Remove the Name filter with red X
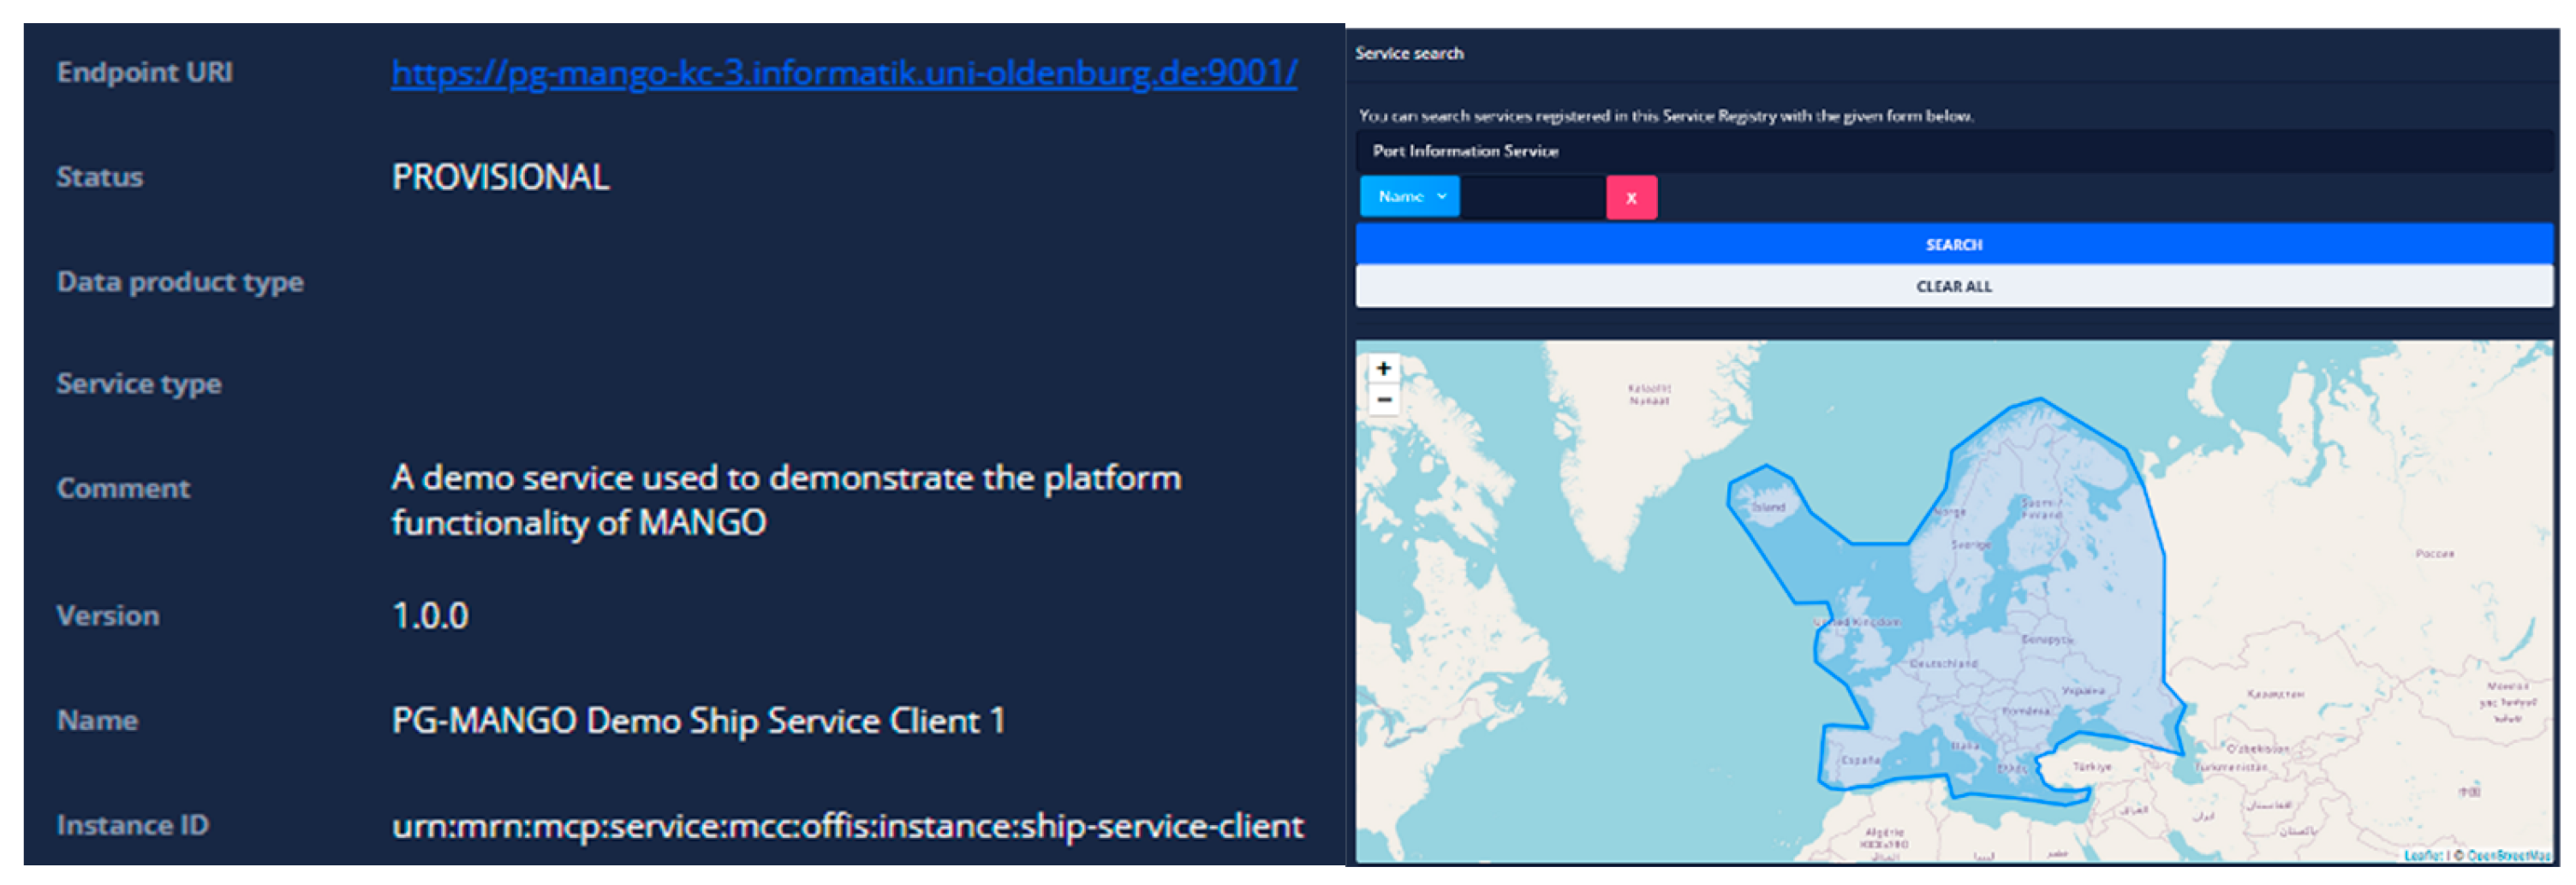Image resolution: width=2576 pixels, height=885 pixels. (x=1630, y=198)
